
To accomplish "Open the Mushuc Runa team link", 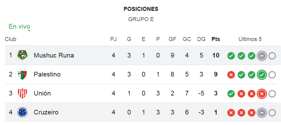I will coord(54,55).
